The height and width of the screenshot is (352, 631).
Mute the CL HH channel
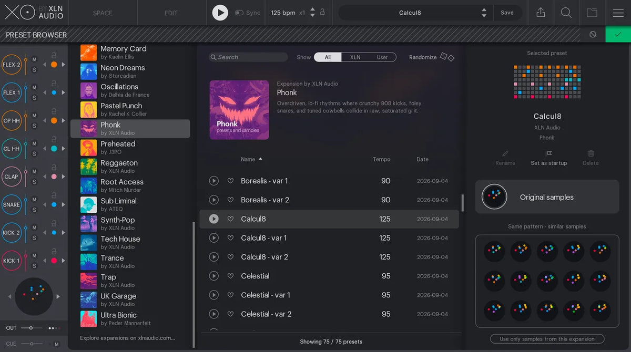tap(34, 143)
